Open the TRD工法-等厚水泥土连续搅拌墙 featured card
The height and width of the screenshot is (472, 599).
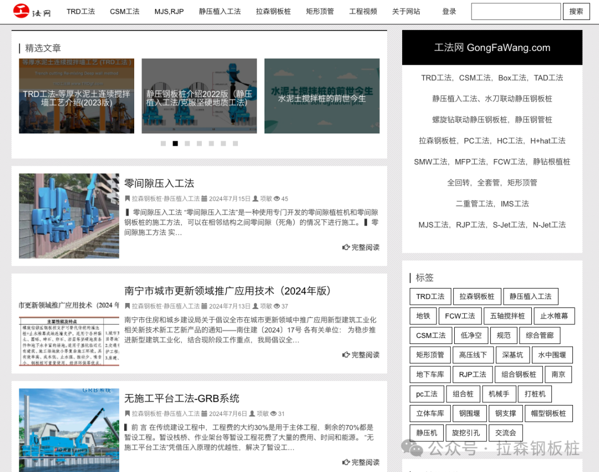pos(77,96)
